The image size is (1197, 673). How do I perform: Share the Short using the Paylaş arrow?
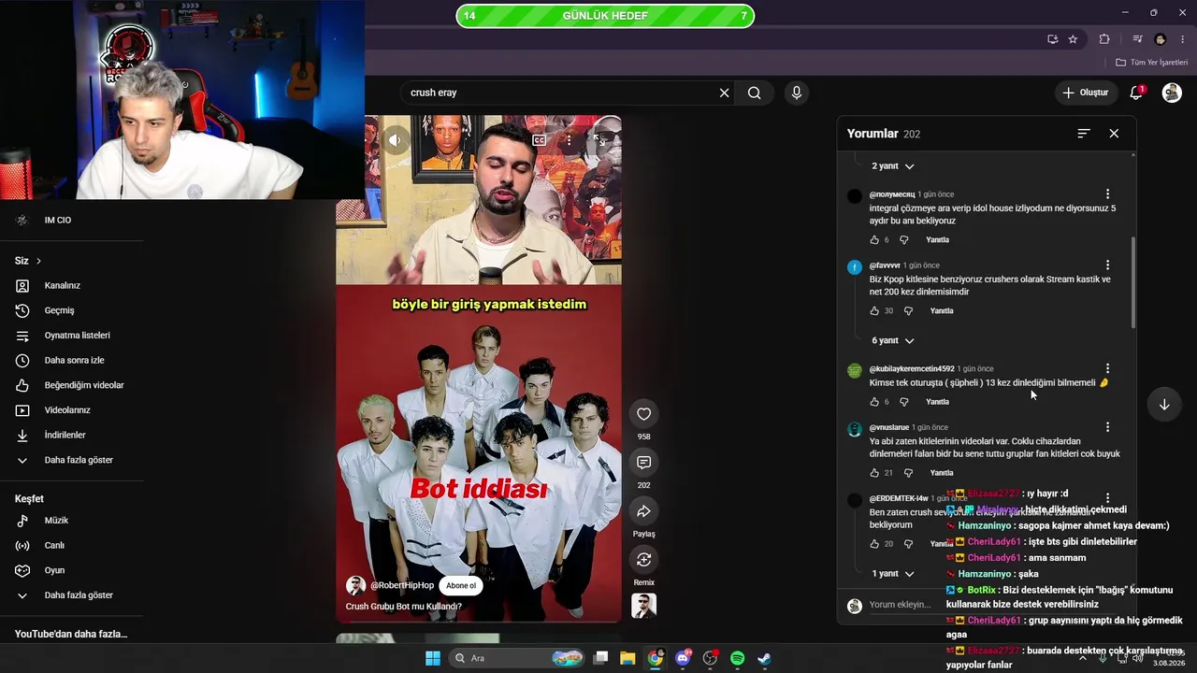[643, 511]
